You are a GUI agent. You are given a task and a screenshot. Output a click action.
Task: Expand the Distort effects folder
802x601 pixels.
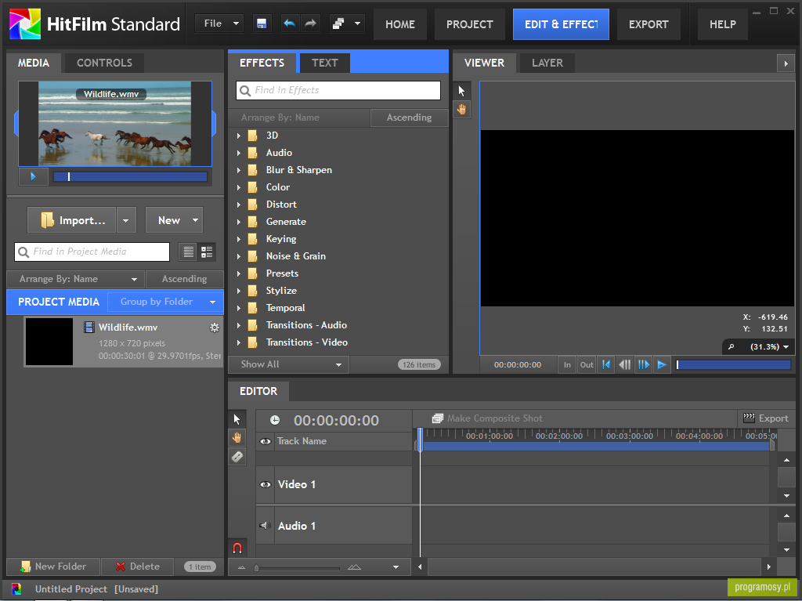coord(238,205)
